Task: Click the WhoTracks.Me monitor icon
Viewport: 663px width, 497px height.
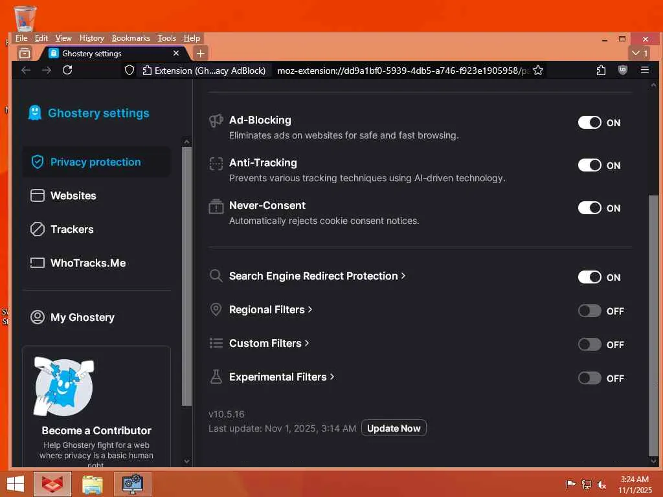Action: click(37, 263)
